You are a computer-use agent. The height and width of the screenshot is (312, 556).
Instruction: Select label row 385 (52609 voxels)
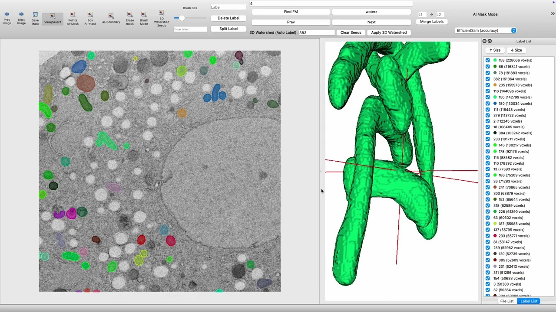(x=519, y=260)
